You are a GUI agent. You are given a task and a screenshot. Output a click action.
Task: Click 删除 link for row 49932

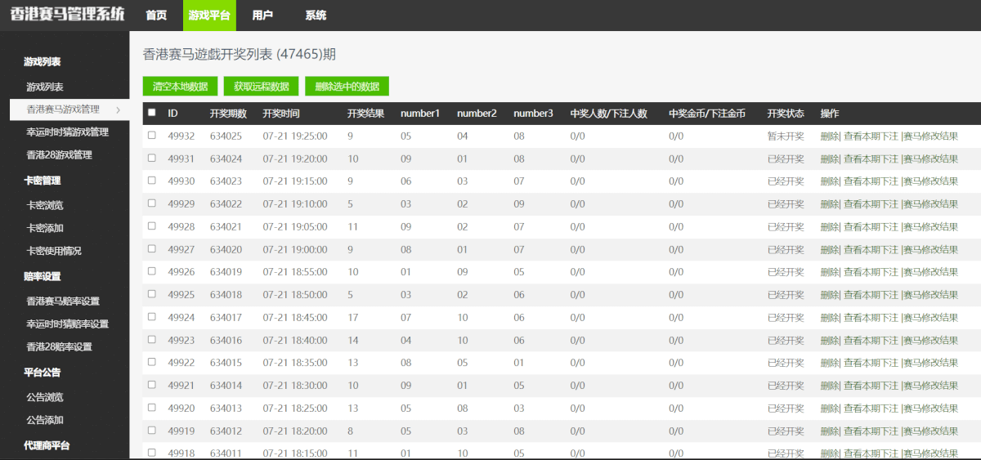click(829, 136)
